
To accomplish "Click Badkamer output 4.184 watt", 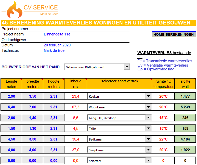I will (185, 139).
